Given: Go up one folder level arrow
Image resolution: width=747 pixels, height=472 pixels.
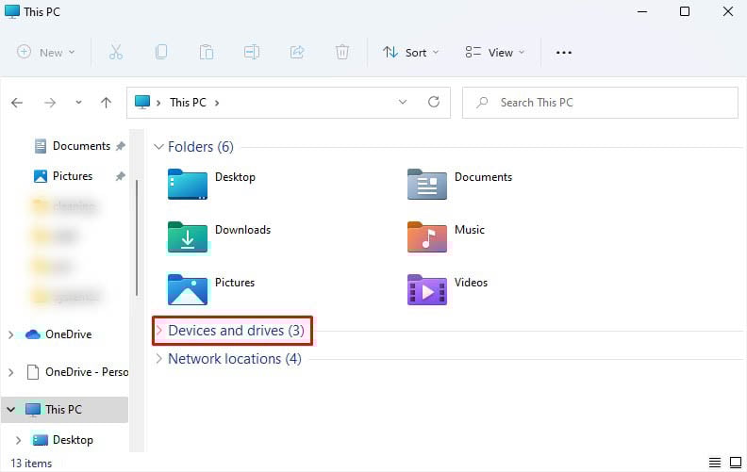Looking at the screenshot, I should point(107,103).
